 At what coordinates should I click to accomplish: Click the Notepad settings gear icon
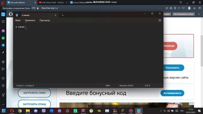(x=160, y=20)
